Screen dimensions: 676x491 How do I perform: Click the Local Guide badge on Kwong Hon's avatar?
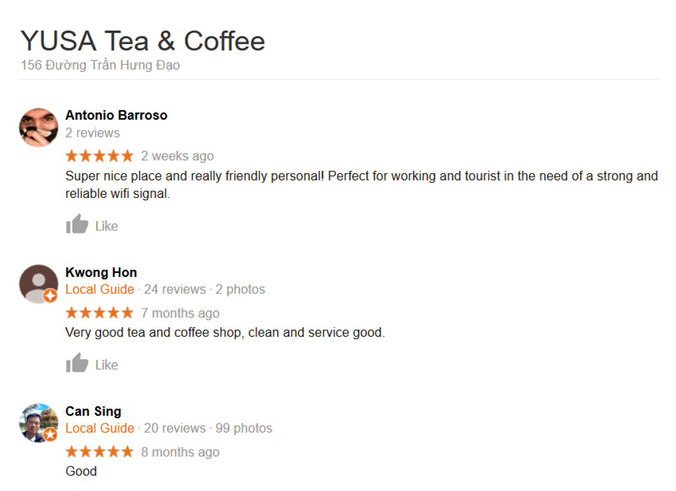coord(50,296)
